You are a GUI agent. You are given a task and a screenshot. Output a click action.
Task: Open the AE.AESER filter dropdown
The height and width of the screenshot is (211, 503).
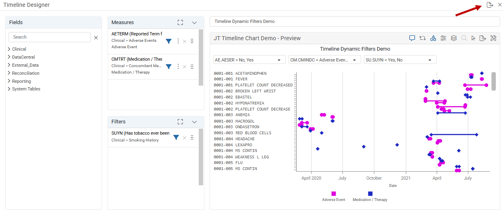pyautogui.click(x=249, y=60)
